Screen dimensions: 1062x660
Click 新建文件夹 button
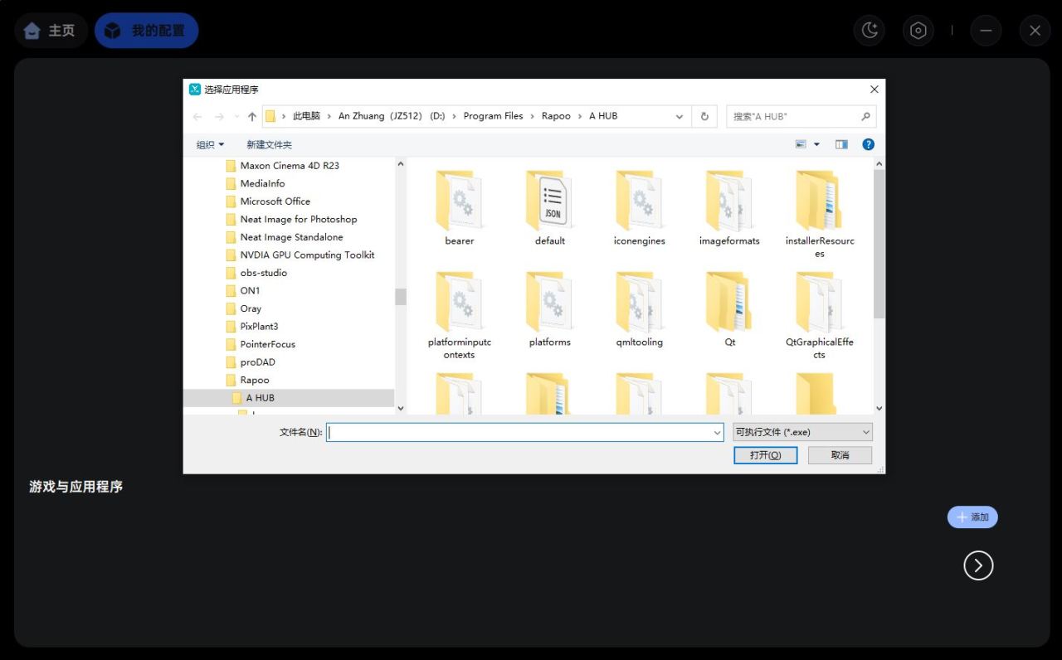pyautogui.click(x=269, y=144)
